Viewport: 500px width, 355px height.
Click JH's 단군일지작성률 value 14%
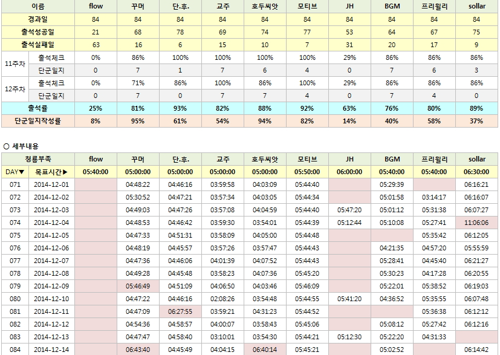point(349,121)
